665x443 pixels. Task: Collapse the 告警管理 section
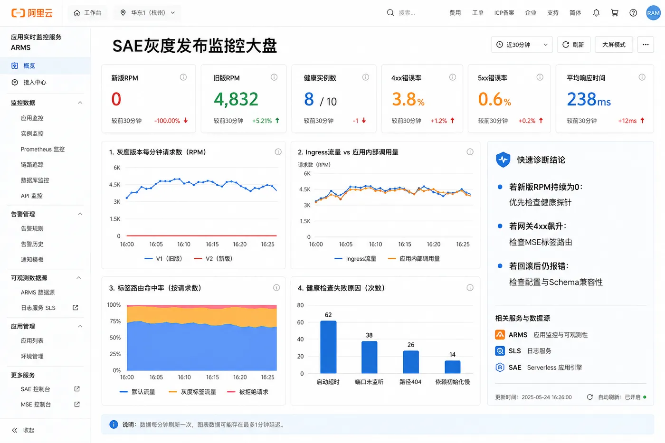(x=80, y=214)
